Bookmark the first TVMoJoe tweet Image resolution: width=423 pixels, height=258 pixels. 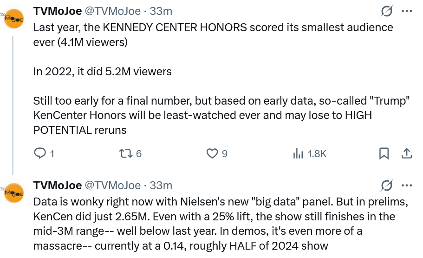[x=384, y=153]
